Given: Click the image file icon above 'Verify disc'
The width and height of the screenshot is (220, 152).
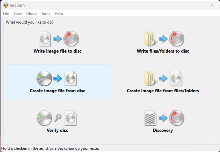Looking at the screenshot, I should [71, 118].
